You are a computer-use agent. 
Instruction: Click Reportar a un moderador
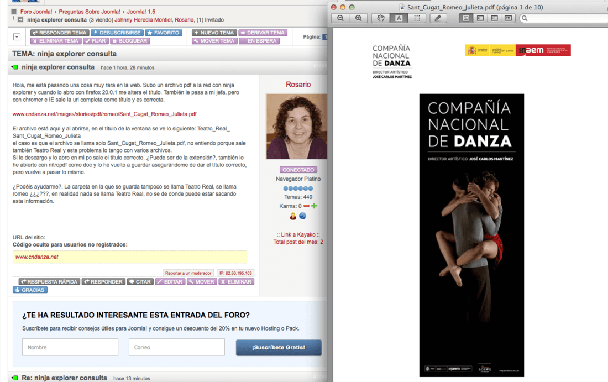pyautogui.click(x=188, y=273)
